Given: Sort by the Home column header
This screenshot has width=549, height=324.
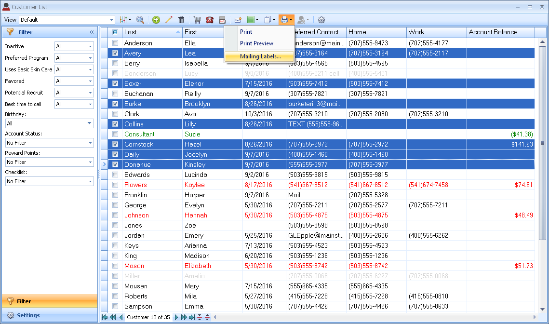Looking at the screenshot, I should click(x=376, y=32).
